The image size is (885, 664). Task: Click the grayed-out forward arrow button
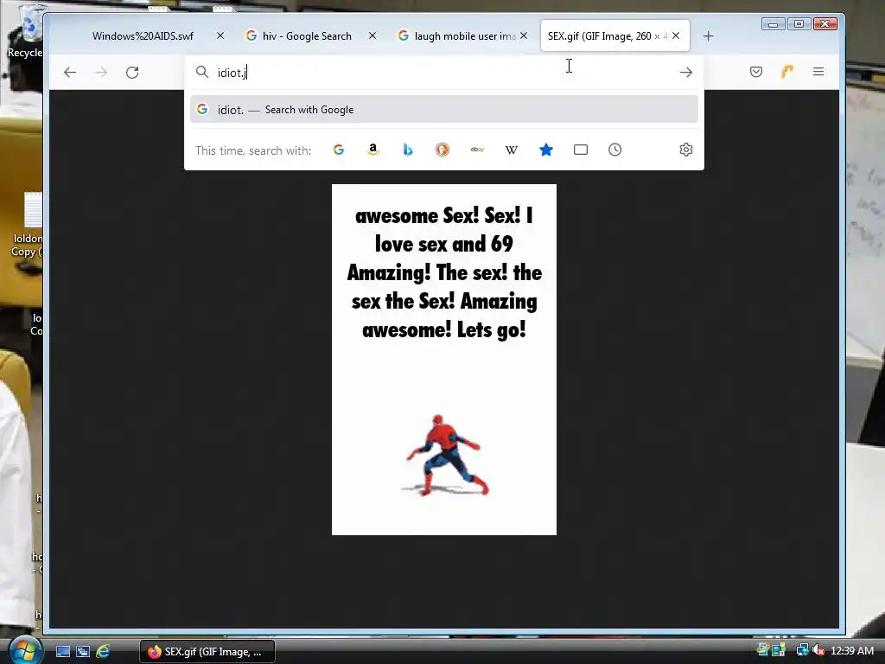pos(102,73)
